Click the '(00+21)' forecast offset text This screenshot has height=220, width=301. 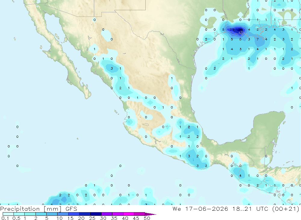[286, 209]
